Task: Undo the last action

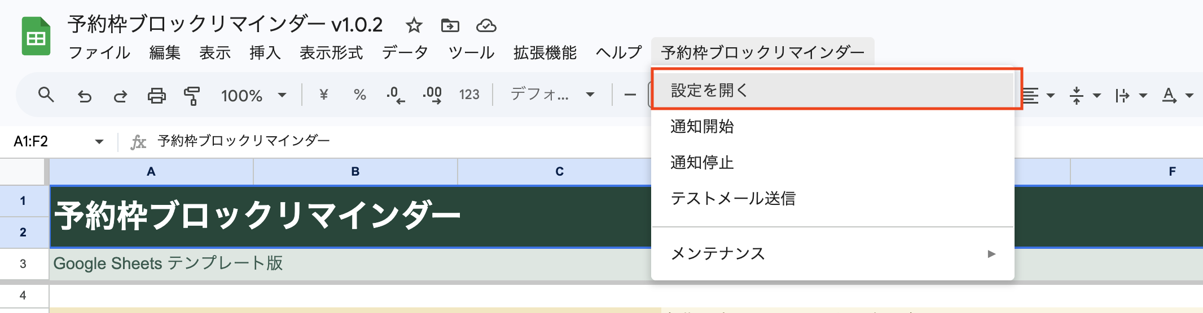Action: click(85, 96)
